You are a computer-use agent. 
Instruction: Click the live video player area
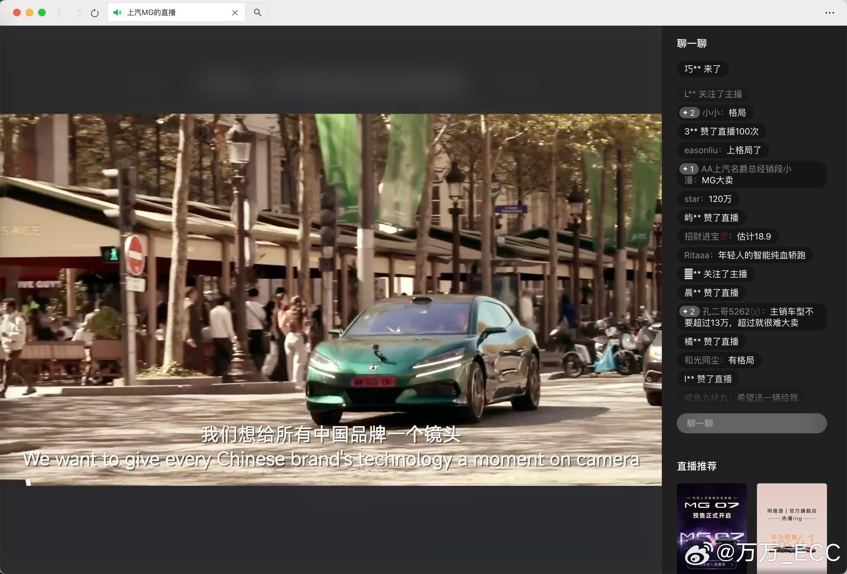pos(331,300)
